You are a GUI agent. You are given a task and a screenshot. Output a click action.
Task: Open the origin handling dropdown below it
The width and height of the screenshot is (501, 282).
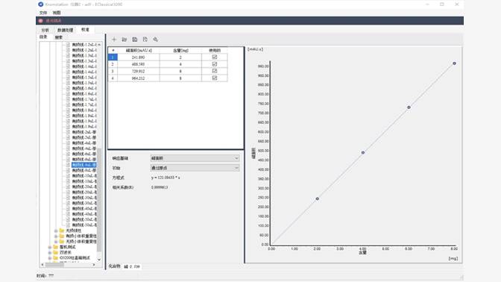point(195,168)
